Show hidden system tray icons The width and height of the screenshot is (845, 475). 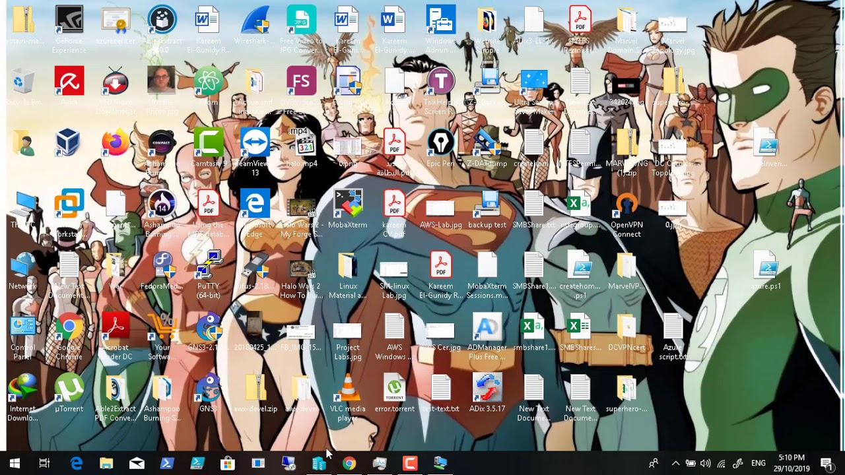675,463
